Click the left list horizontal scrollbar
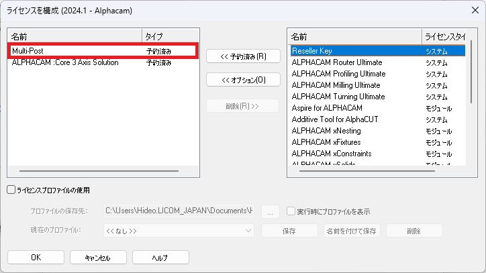The width and height of the screenshot is (486, 273). pyautogui.click(x=99, y=171)
